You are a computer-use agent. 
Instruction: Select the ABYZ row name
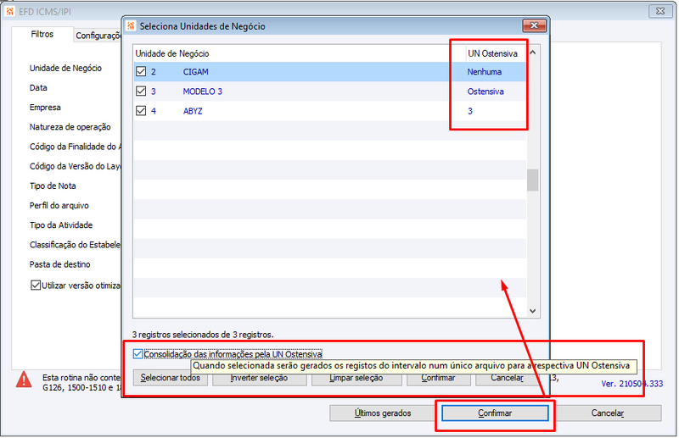pyautogui.click(x=193, y=111)
